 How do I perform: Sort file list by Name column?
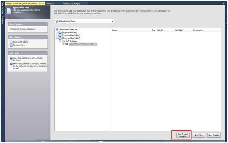click(x=114, y=30)
